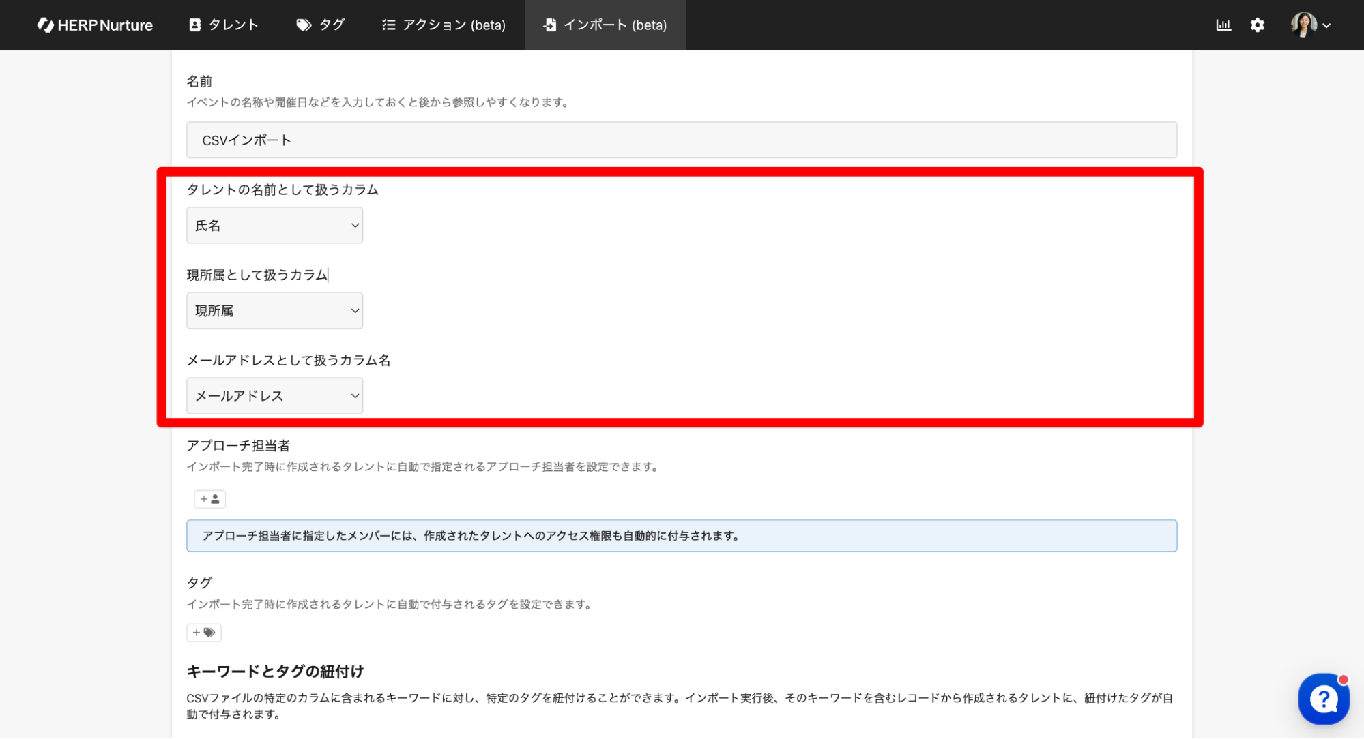The image size is (1364, 739).
Task: Expand the メールアドレス column dropdown
Action: (274, 396)
